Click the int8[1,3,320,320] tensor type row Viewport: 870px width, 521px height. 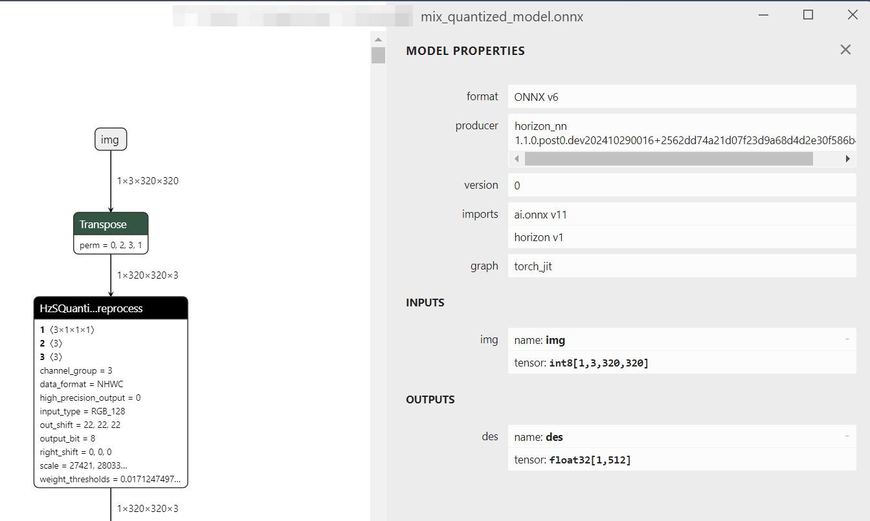pos(682,363)
